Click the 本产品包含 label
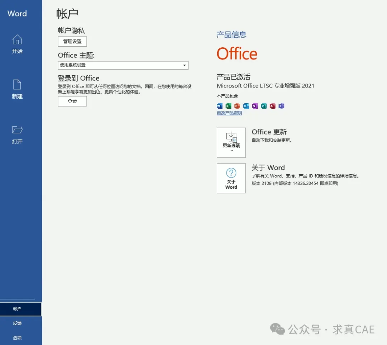Viewport: 387px width, 345px height. tap(227, 96)
